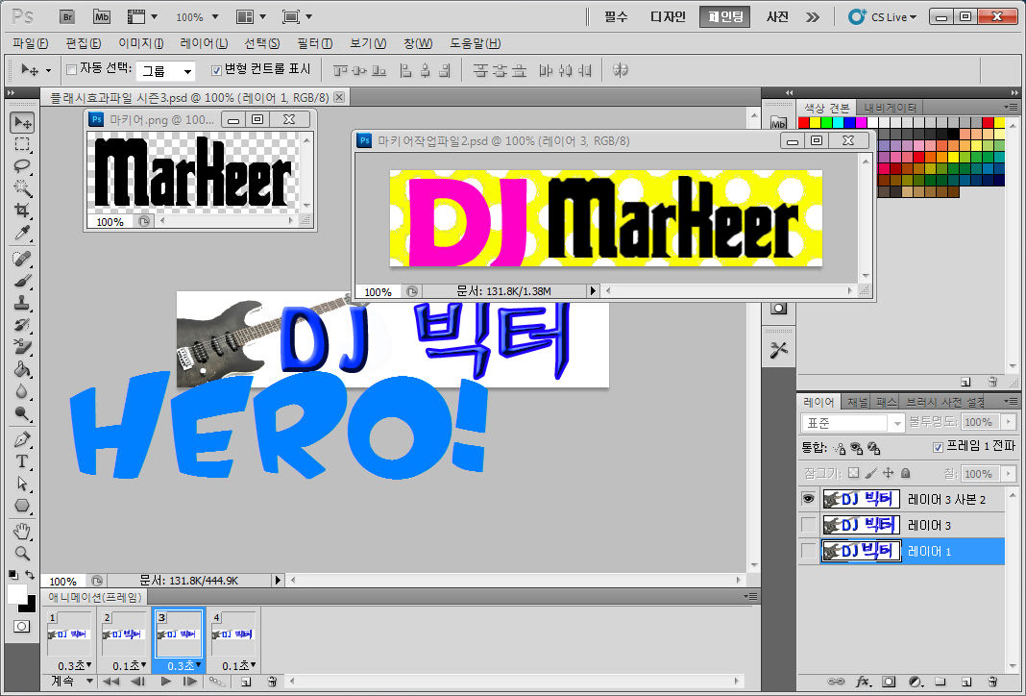This screenshot has height=696, width=1026.
Task: Select the Path Selection tool
Action: (22, 484)
